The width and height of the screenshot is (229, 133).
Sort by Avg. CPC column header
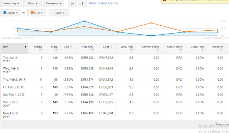(x=87, y=47)
